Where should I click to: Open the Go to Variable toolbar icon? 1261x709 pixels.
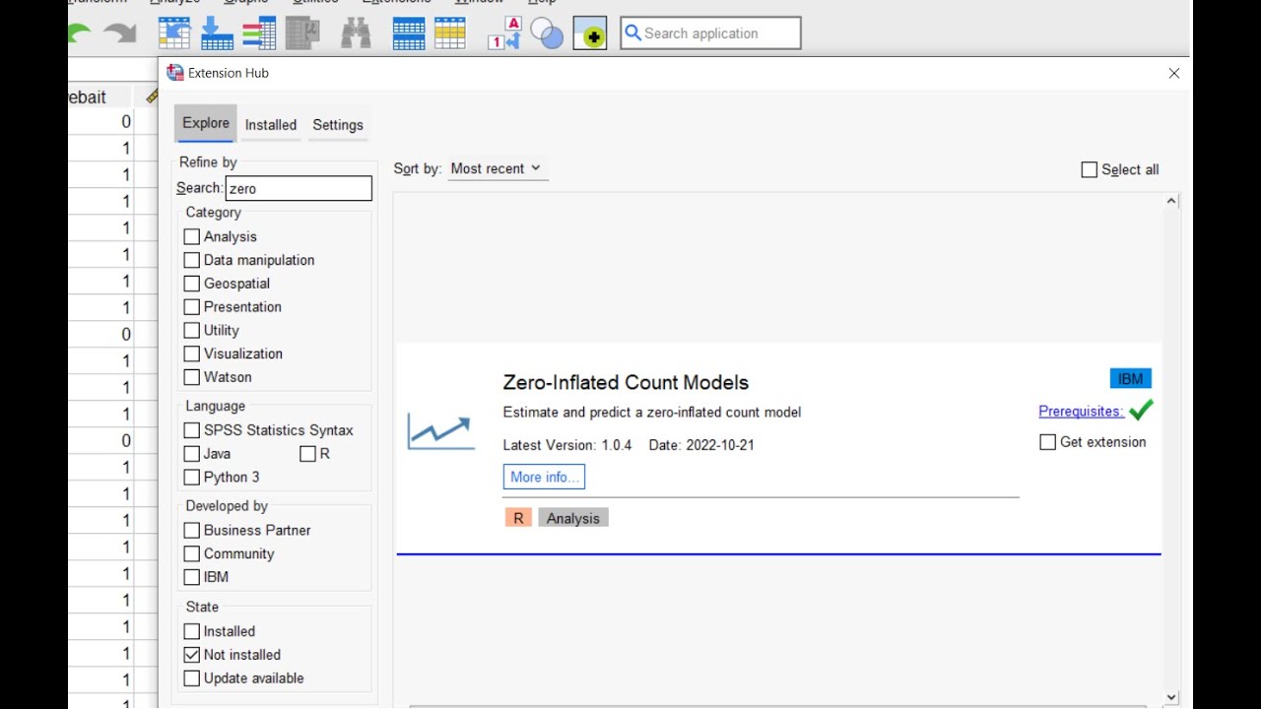point(217,32)
